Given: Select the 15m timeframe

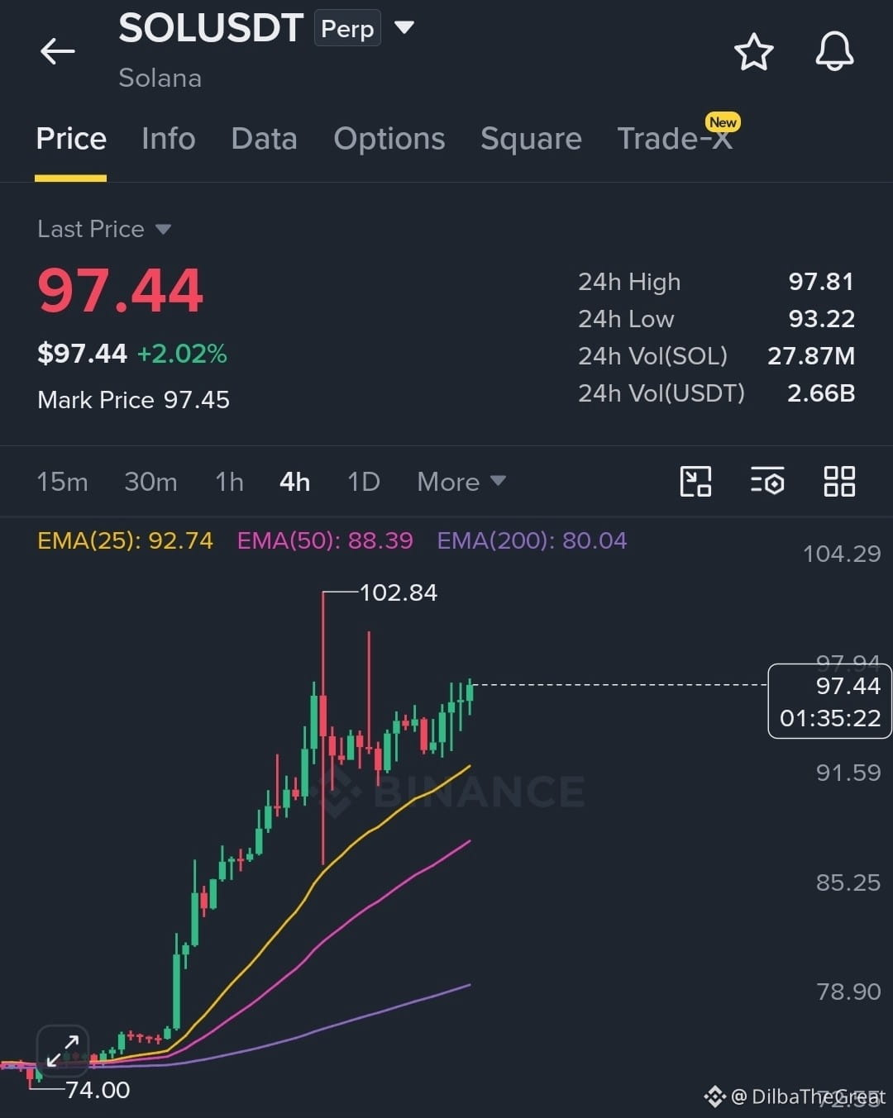Looking at the screenshot, I should pos(62,482).
